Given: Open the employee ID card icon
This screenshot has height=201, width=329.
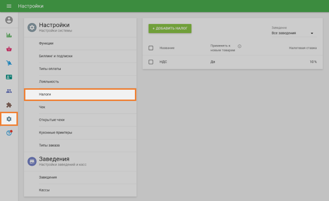Looking at the screenshot, I should 9,77.
